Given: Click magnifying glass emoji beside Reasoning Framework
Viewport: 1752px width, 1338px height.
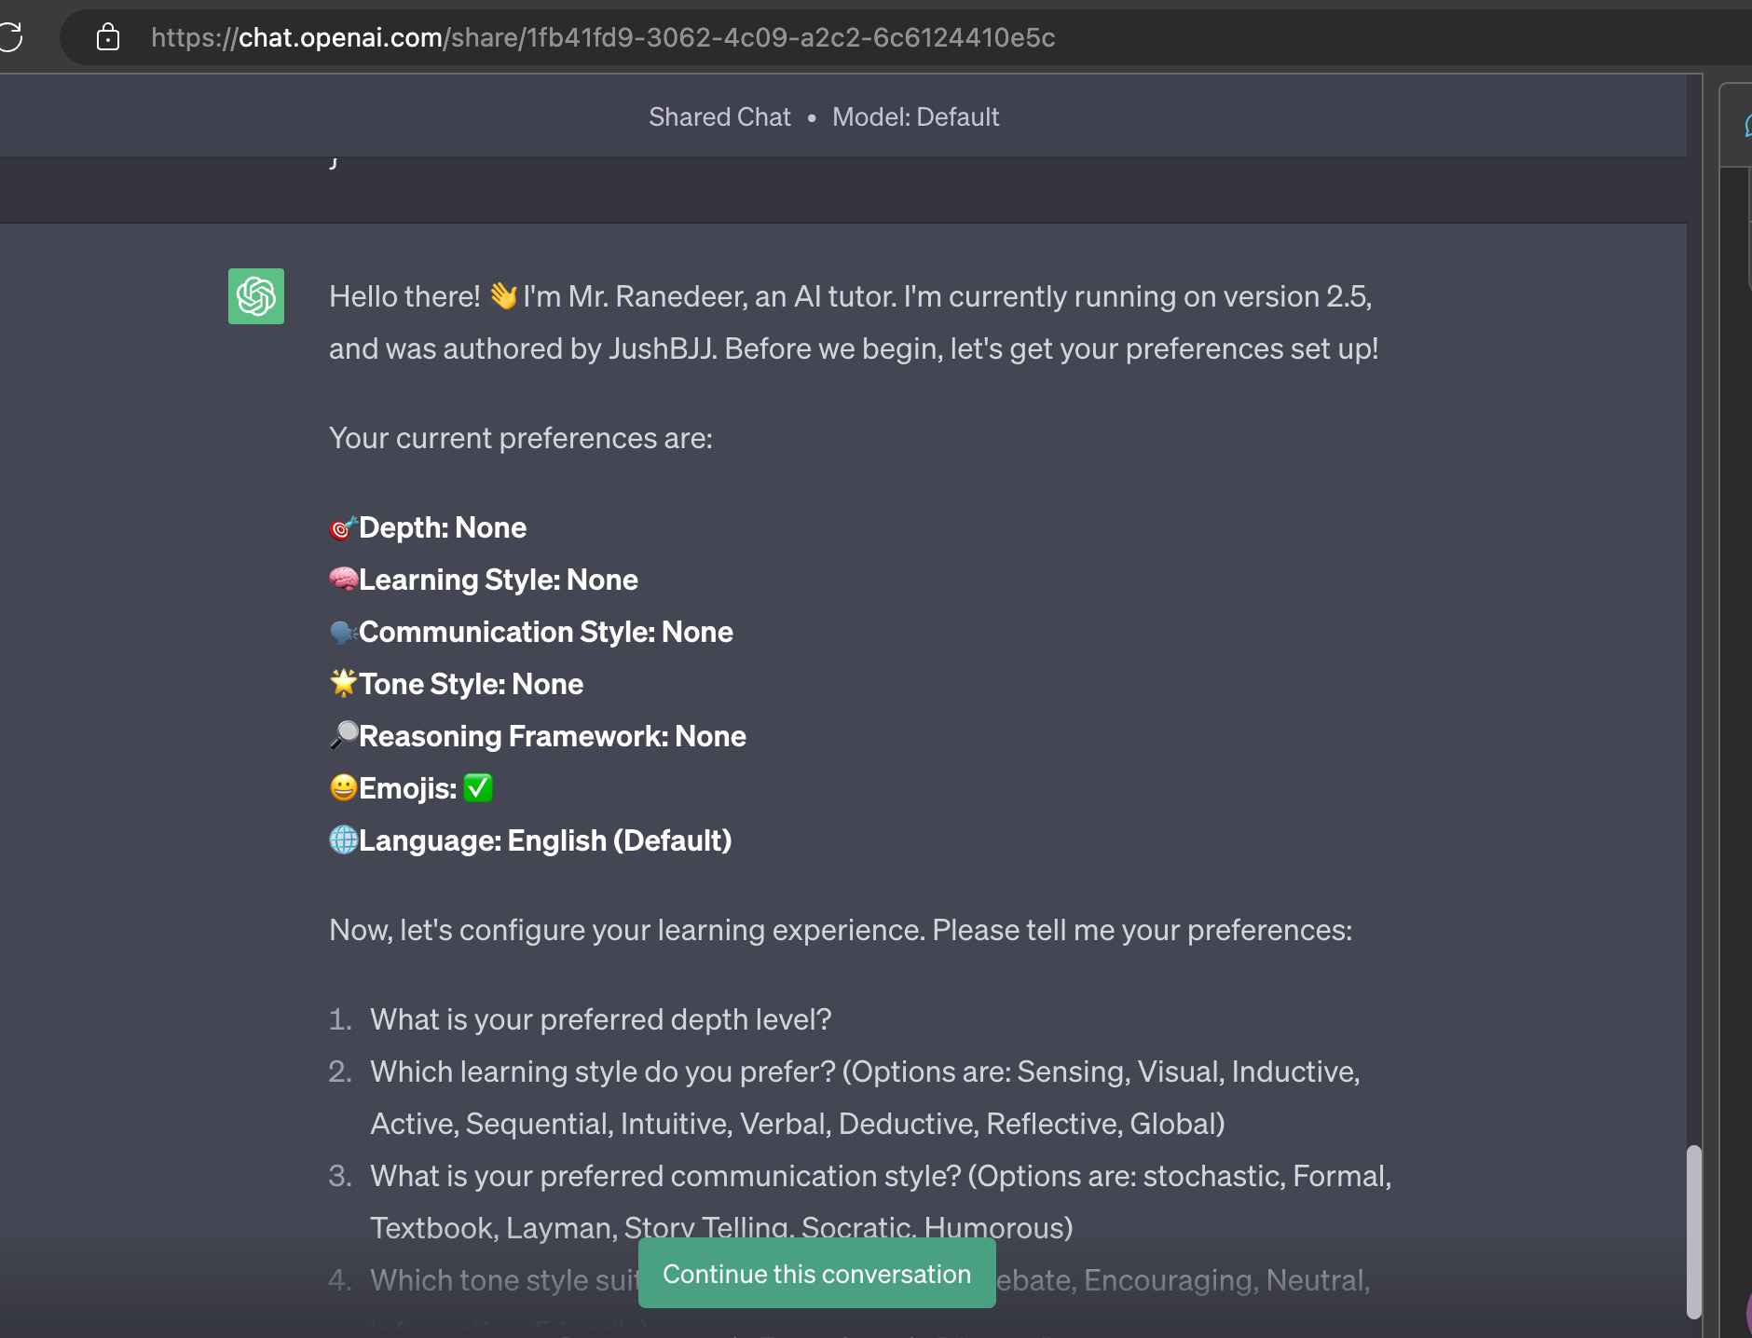Looking at the screenshot, I should pyautogui.click(x=343, y=735).
